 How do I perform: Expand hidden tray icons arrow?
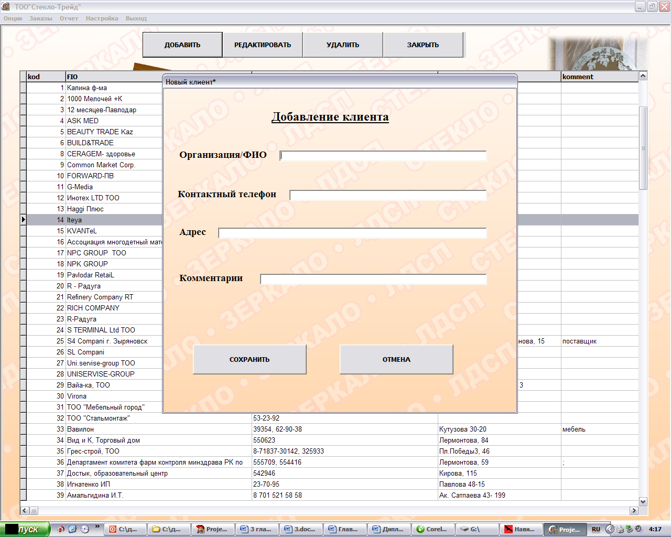610,529
